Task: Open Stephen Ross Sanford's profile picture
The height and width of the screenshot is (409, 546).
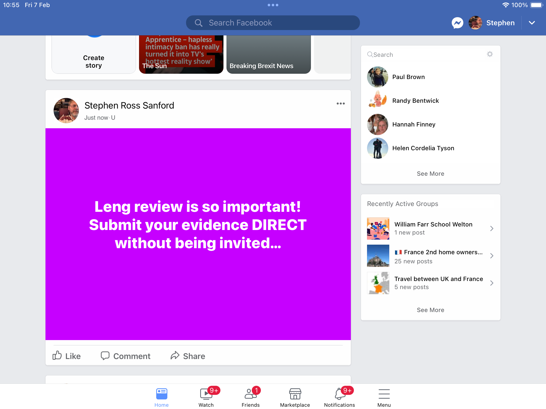Action: (66, 111)
